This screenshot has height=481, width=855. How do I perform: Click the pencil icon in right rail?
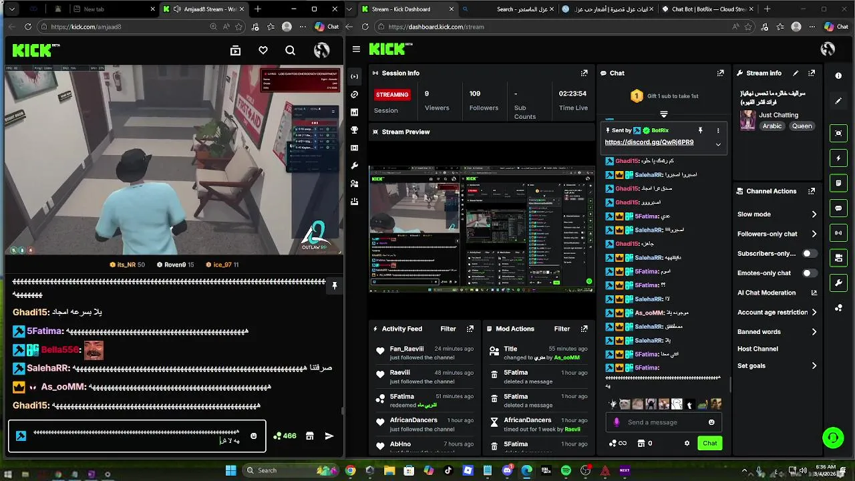pos(838,101)
